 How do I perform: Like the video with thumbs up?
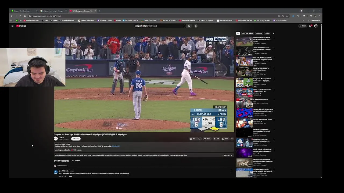[193, 139]
